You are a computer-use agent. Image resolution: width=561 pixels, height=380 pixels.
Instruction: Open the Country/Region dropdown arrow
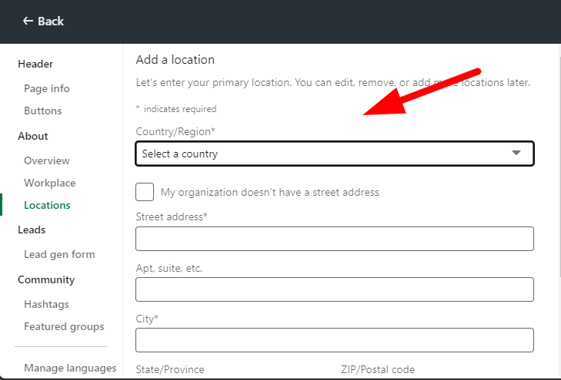click(x=516, y=154)
